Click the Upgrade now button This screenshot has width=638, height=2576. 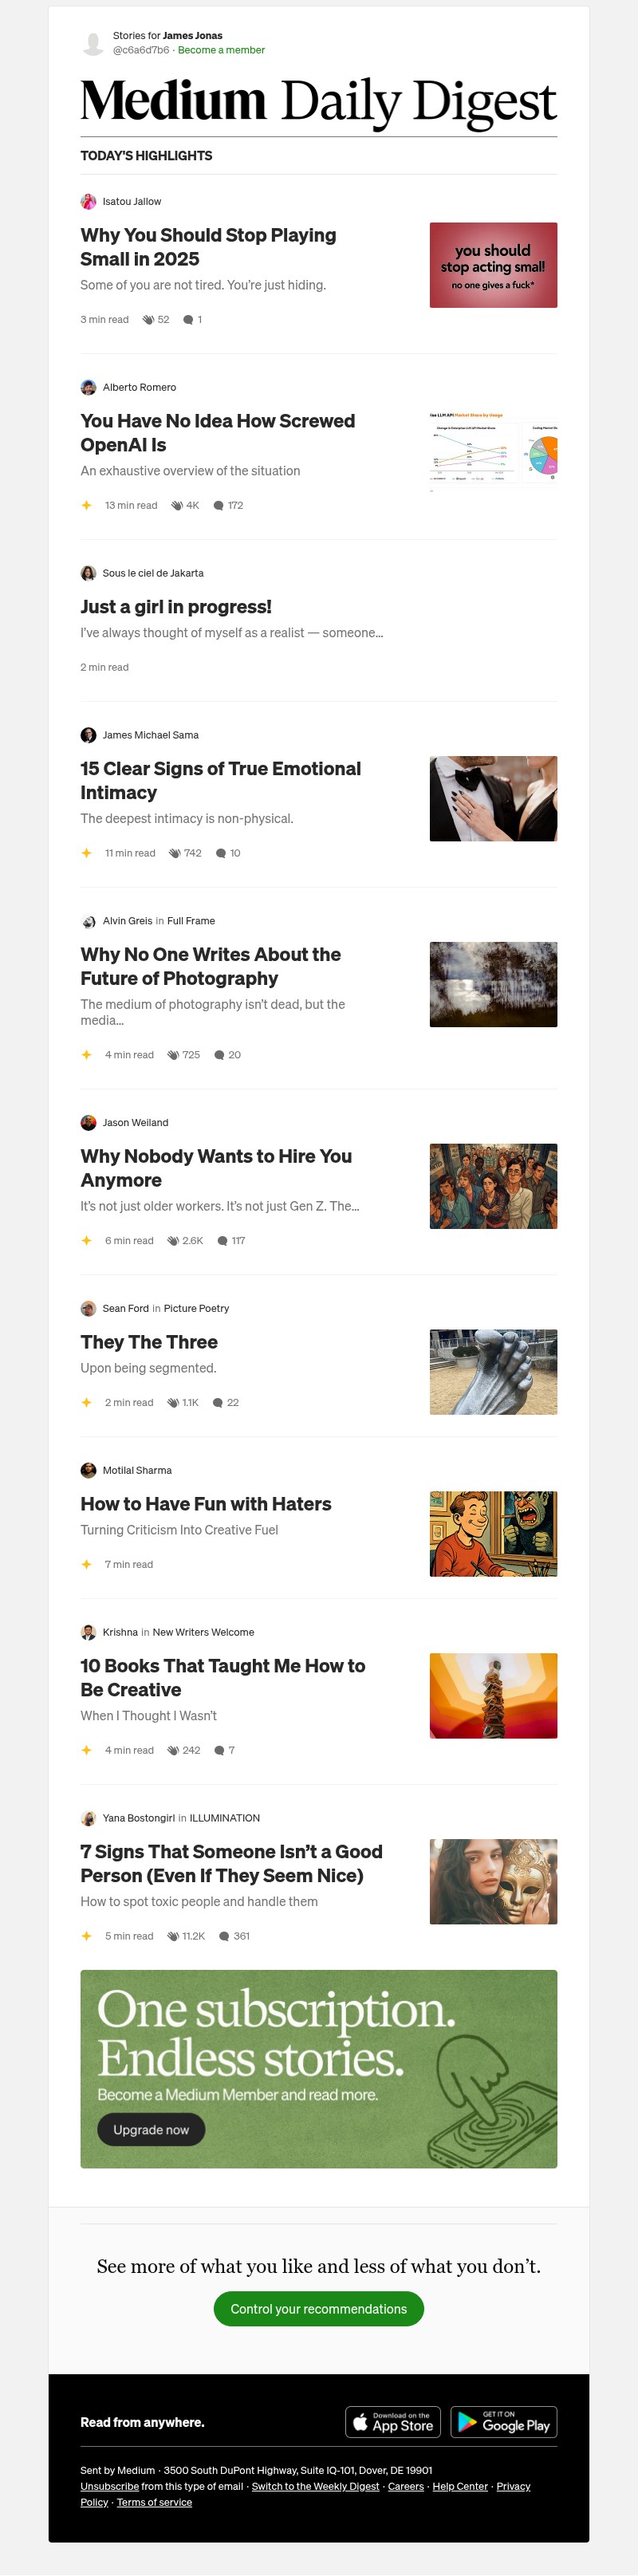(150, 2130)
